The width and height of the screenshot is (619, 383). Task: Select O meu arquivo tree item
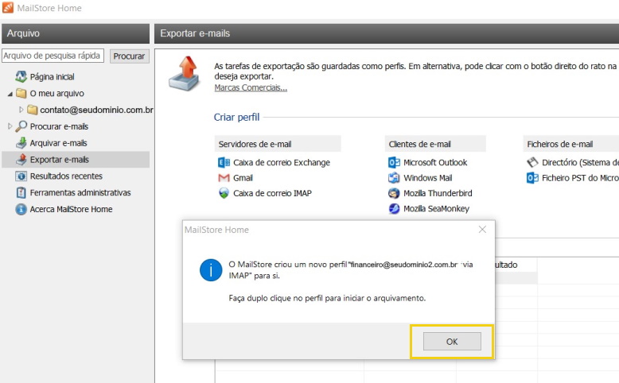(x=56, y=94)
